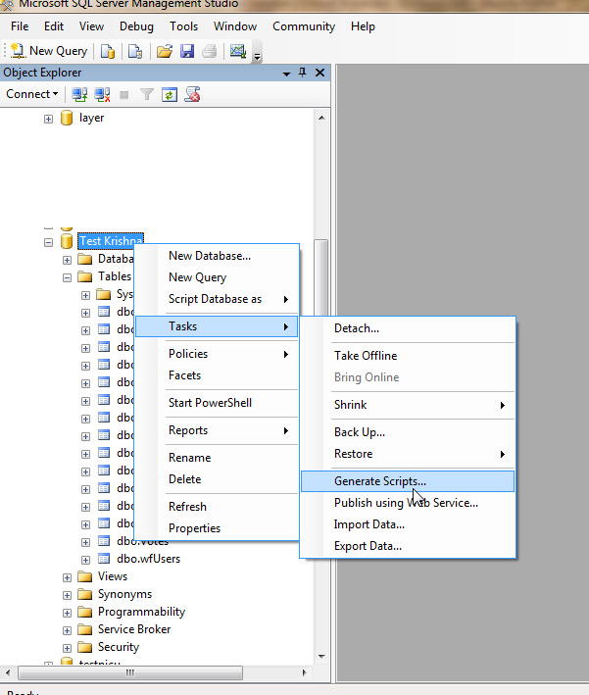This screenshot has height=695, width=589.
Task: Select the Security folder
Action: click(119, 647)
